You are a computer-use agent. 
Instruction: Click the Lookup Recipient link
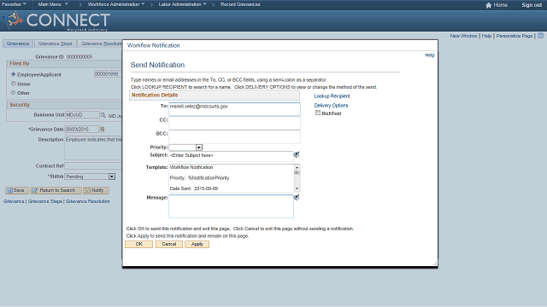coord(332,96)
